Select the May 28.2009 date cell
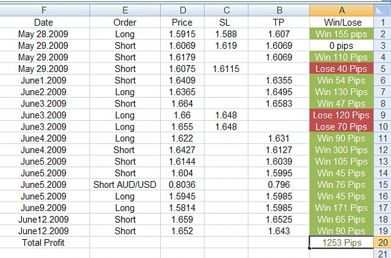 pos(44,34)
